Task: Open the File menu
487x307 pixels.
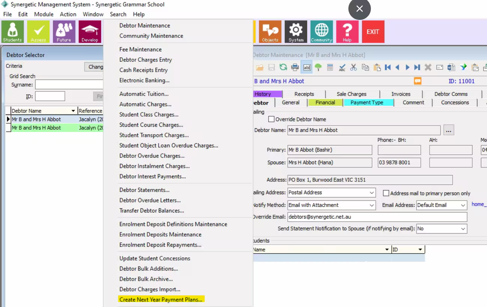Action: point(7,14)
